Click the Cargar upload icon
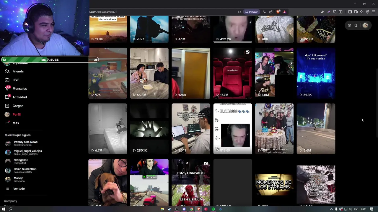This screenshot has height=212, width=378. (7, 106)
